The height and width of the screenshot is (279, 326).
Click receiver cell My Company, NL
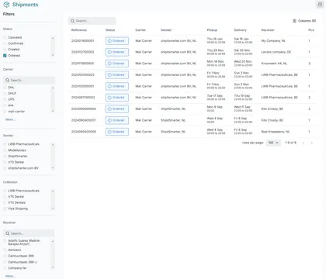click(273, 41)
